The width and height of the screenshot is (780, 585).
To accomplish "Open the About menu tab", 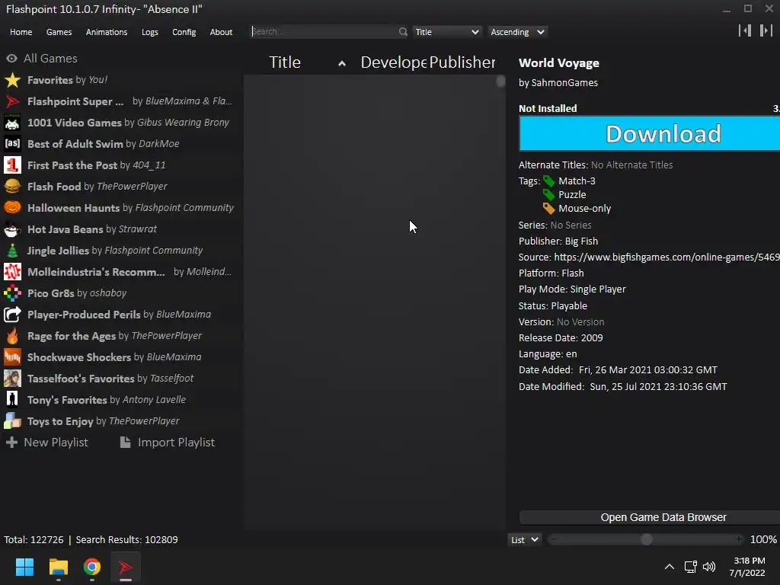I will pos(221,32).
